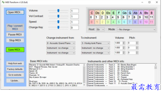Focus the Change Key value field
162x95 pixels.
point(75,28)
